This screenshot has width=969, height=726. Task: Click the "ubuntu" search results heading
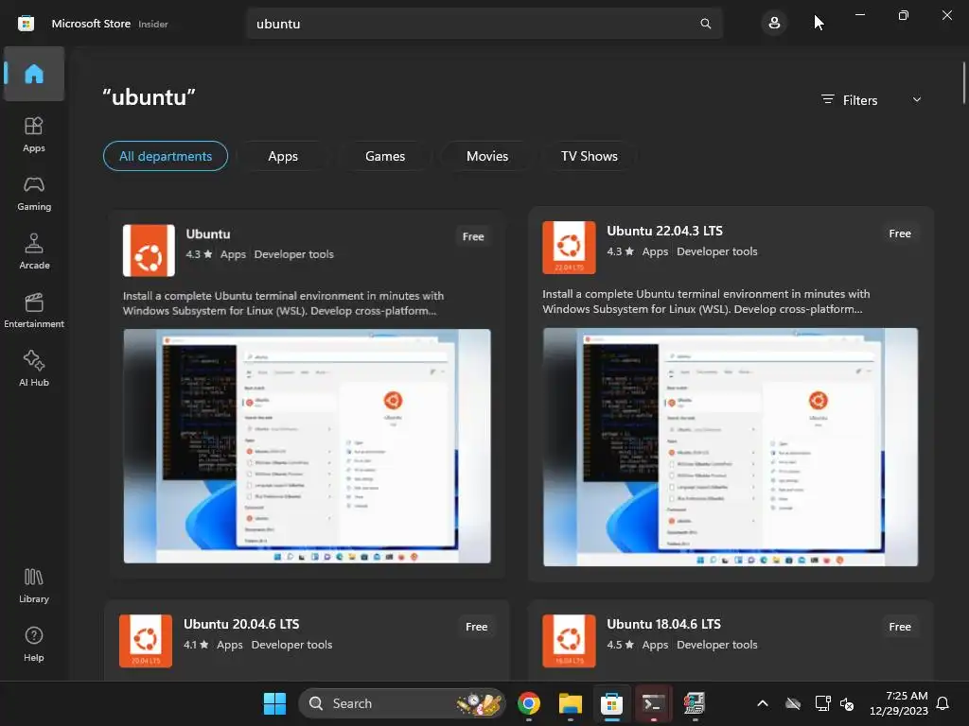pos(149,97)
